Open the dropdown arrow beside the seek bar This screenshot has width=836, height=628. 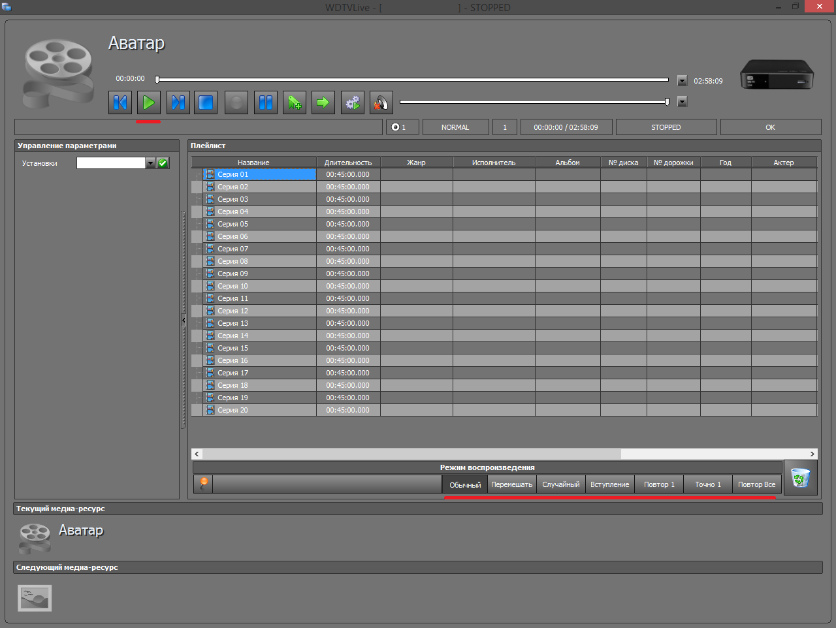[682, 81]
